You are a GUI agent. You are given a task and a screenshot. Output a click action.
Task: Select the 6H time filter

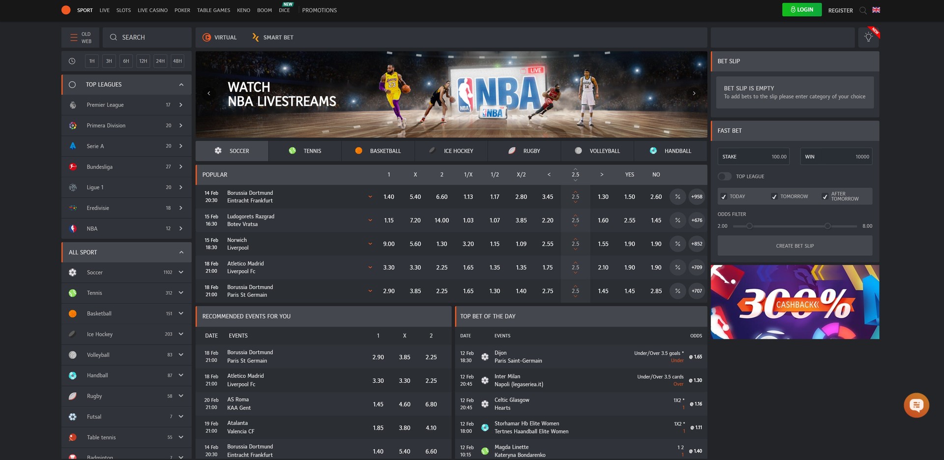[126, 61]
